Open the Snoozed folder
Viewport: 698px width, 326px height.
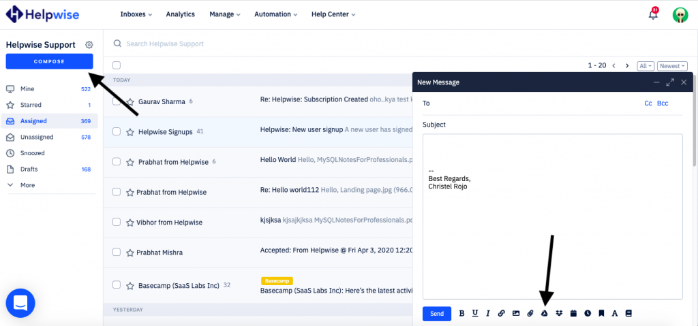(49, 153)
